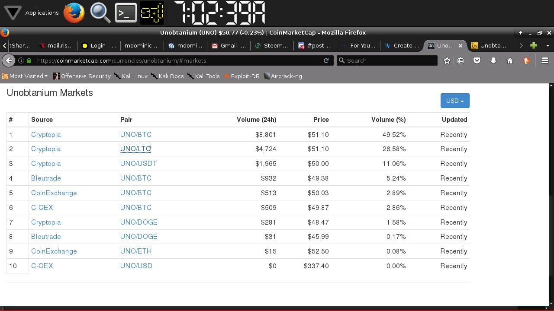Switch to the Steem tab

272,45
